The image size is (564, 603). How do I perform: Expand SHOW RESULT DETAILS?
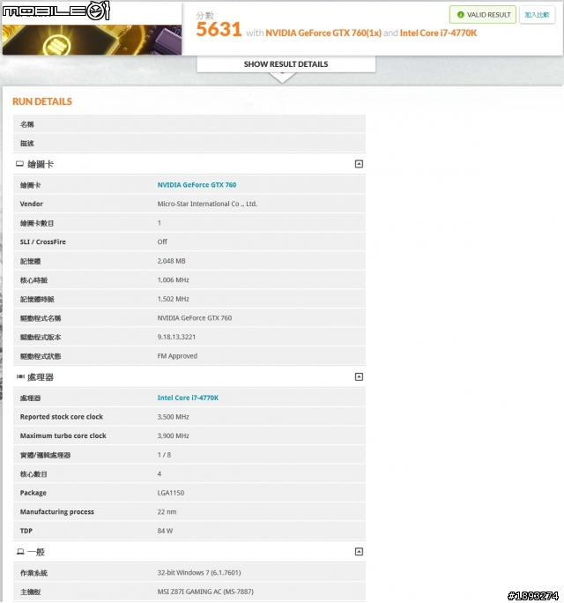(286, 64)
